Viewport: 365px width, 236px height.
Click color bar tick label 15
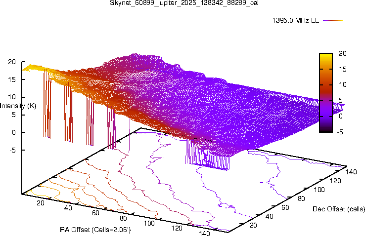coord(343,69)
